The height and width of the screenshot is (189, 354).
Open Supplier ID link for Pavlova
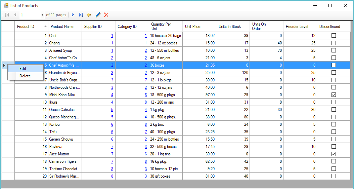(x=112, y=147)
